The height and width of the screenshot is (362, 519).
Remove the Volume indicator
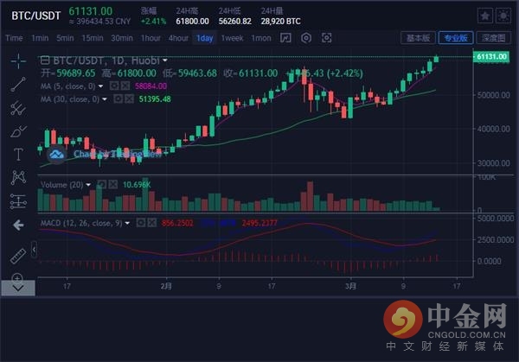coord(112,184)
